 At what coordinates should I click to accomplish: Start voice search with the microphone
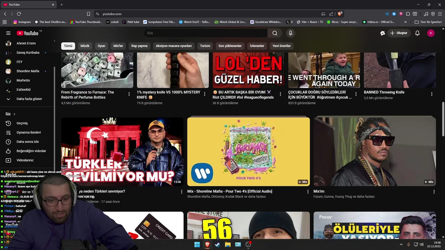point(291,33)
